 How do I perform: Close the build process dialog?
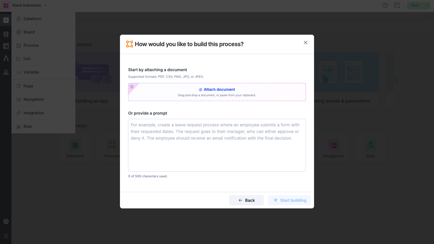[x=305, y=43]
